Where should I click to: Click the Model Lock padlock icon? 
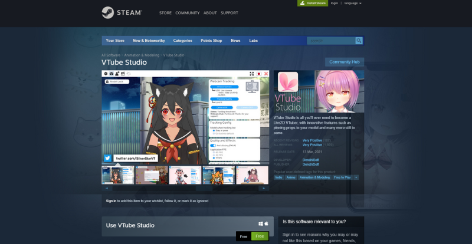107,81
